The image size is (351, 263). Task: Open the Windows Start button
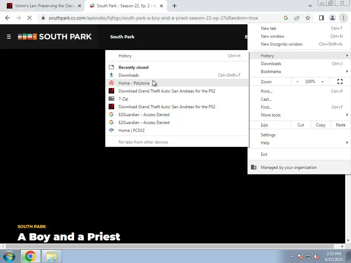click(9, 256)
